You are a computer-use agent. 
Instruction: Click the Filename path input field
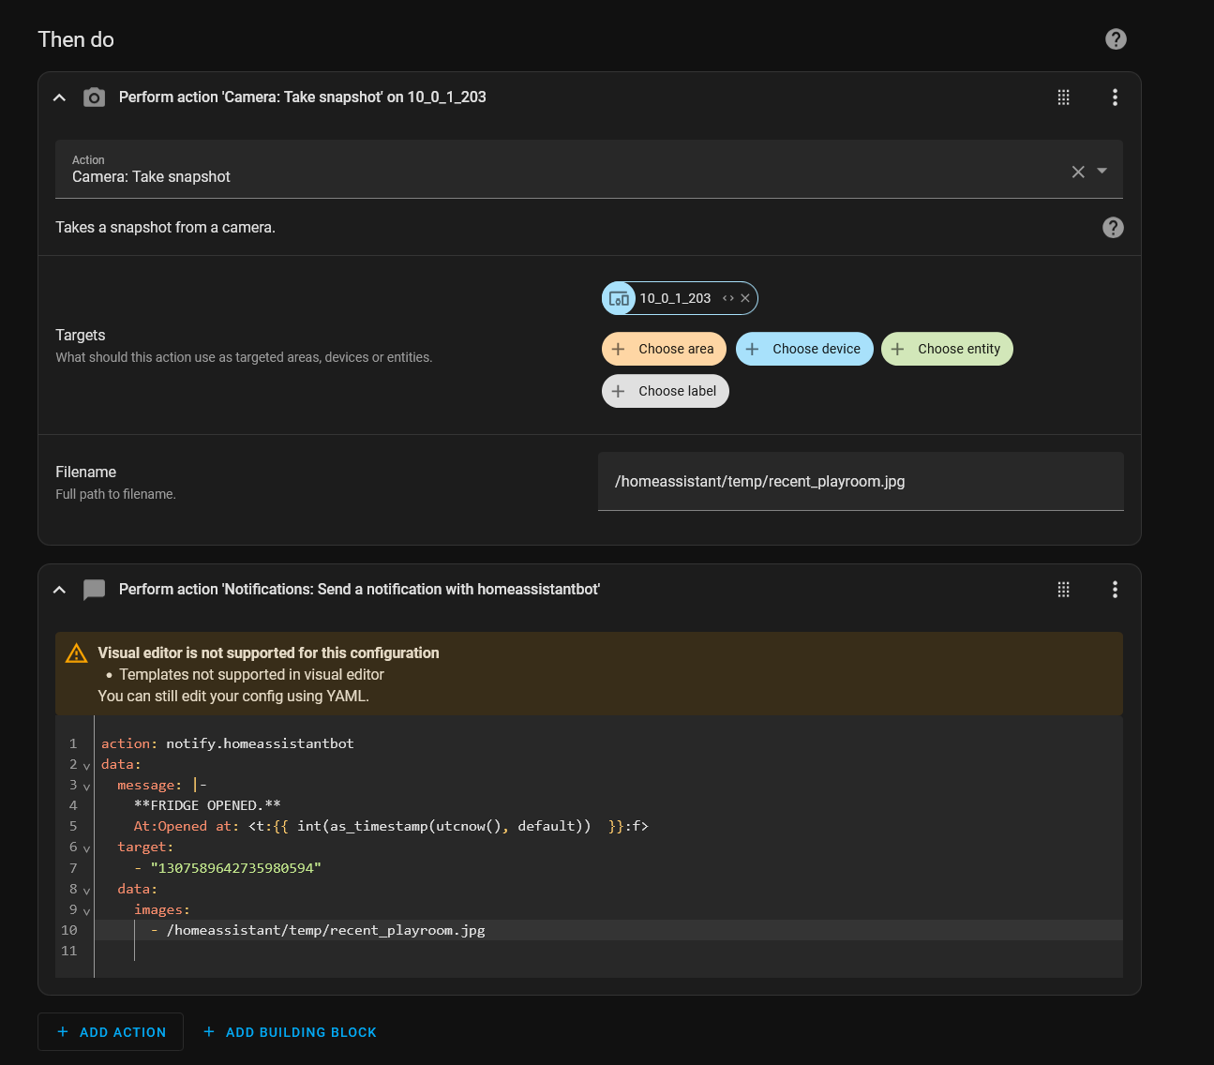click(860, 481)
